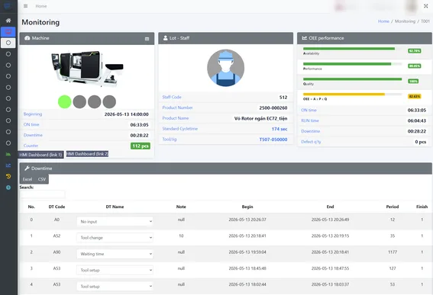Open the yellow history sidebar icon
This screenshot has height=295, width=433.
8,176
